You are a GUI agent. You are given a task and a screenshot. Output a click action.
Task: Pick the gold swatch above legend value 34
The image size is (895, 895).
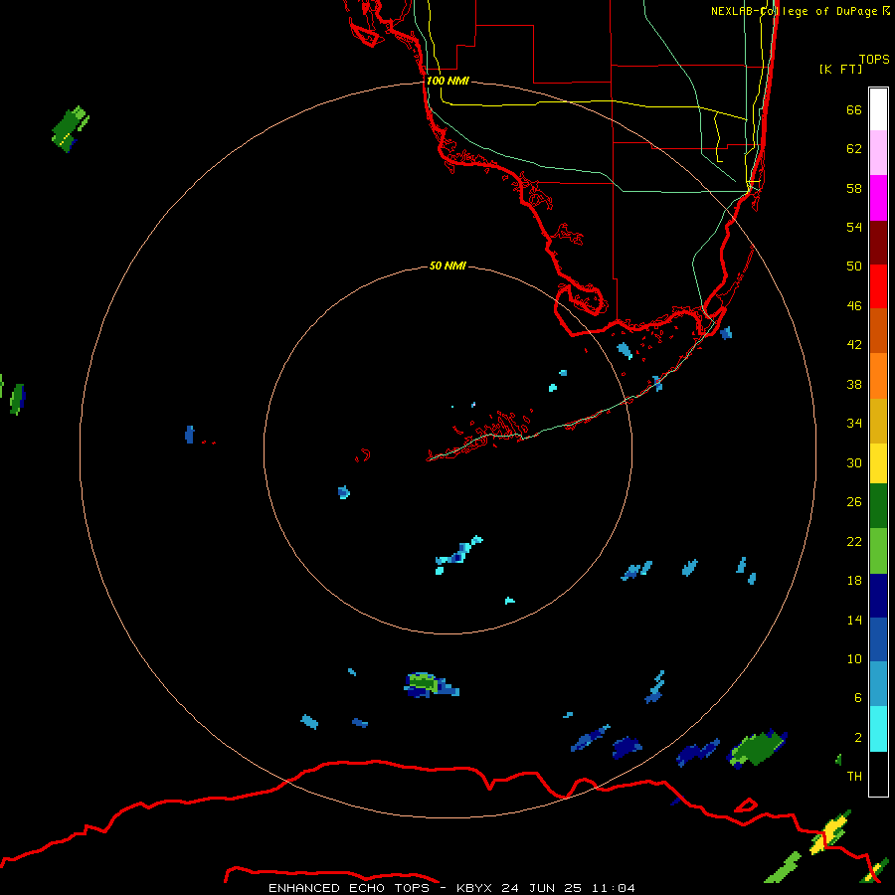coord(878,422)
